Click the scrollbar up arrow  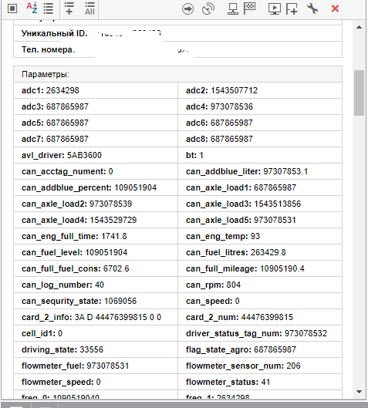(360, 27)
